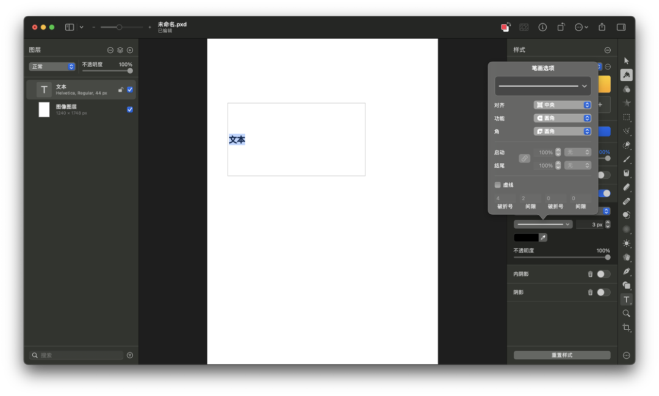This screenshot has width=659, height=396.
Task: Click the black stroke color swatch
Action: [x=526, y=237]
